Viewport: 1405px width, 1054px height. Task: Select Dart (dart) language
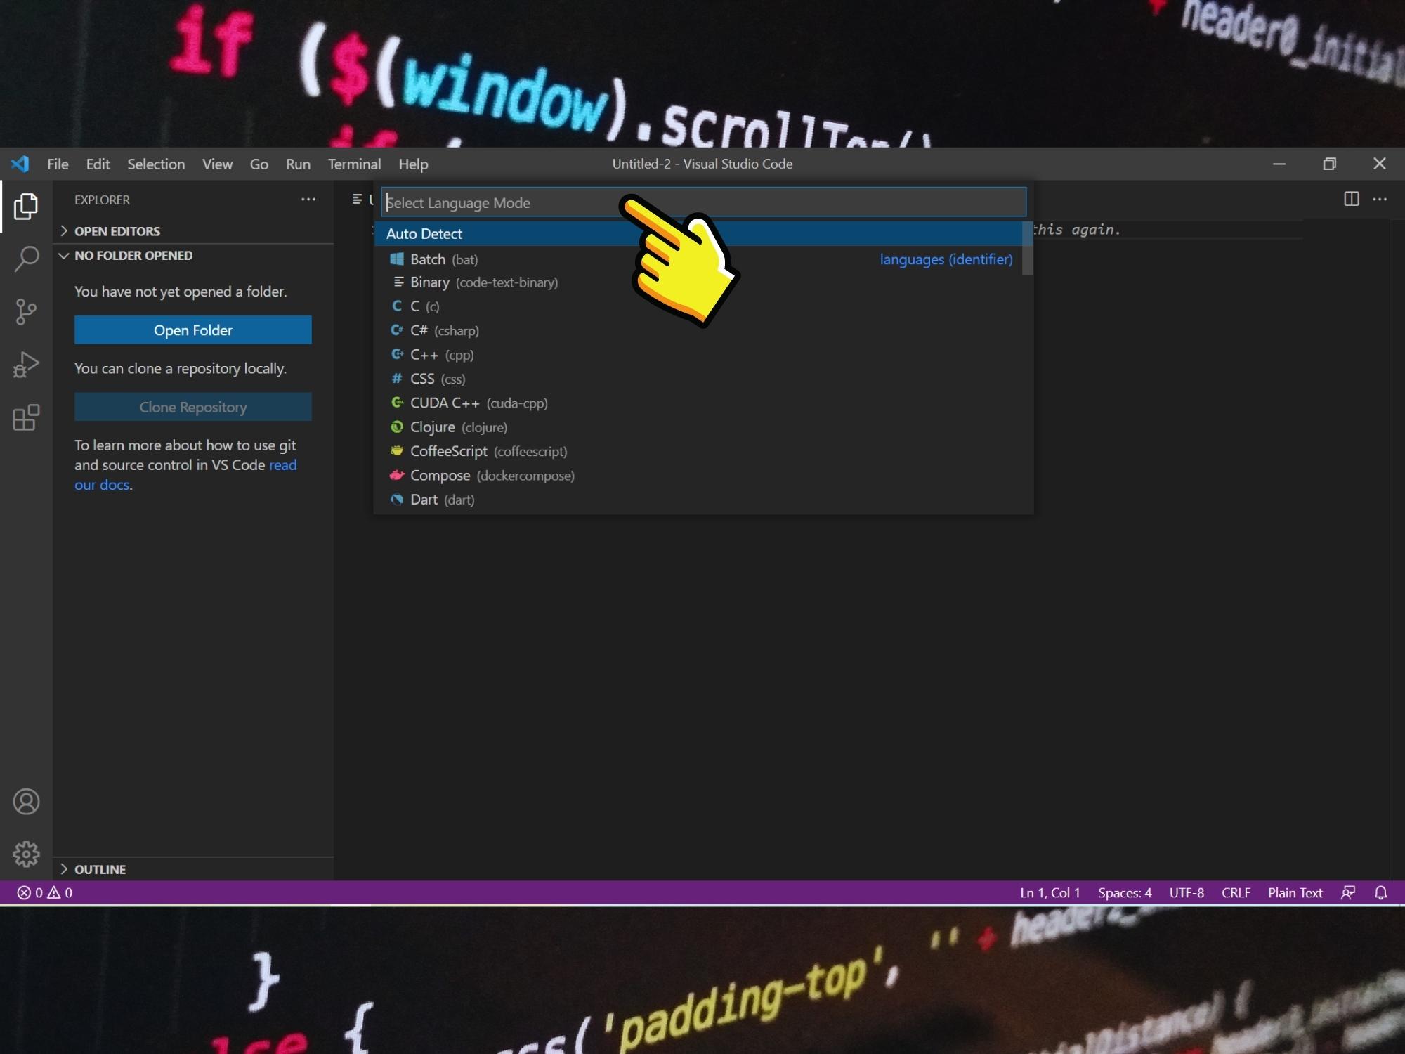point(703,500)
